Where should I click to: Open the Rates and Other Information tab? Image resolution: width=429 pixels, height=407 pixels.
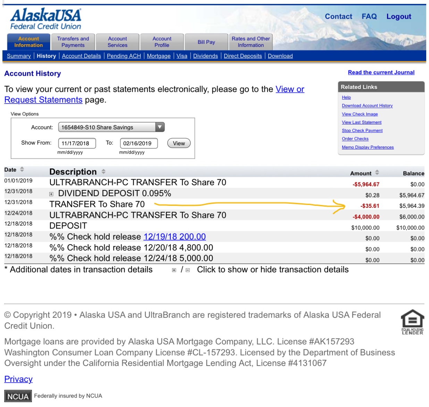[x=251, y=42]
